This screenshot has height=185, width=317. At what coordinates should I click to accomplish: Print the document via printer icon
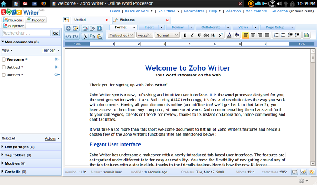85,28
